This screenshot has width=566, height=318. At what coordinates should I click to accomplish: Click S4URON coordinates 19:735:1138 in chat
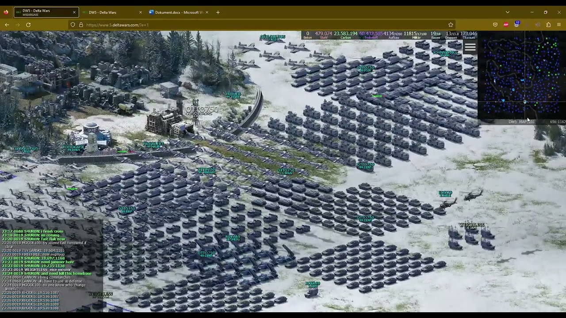coord(53,266)
